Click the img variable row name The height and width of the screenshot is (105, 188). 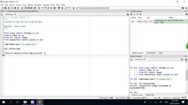coord(132,21)
